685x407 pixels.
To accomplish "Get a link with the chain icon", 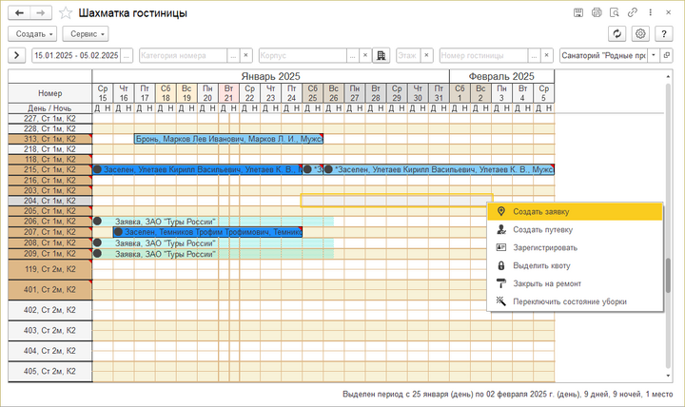I will 632,12.
